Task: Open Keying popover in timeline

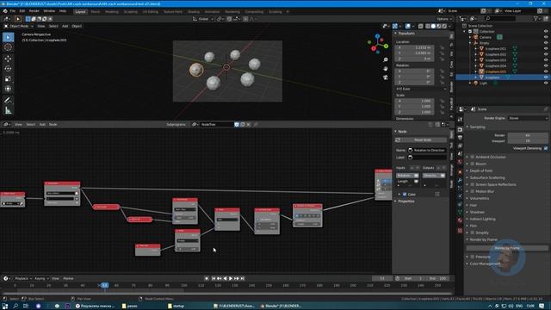Action: point(41,279)
